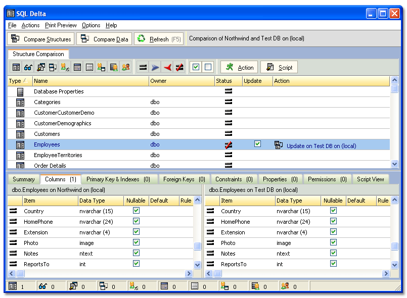
Task: Click the uncheck-all empty box icon in toolbar
Action: pos(208,67)
